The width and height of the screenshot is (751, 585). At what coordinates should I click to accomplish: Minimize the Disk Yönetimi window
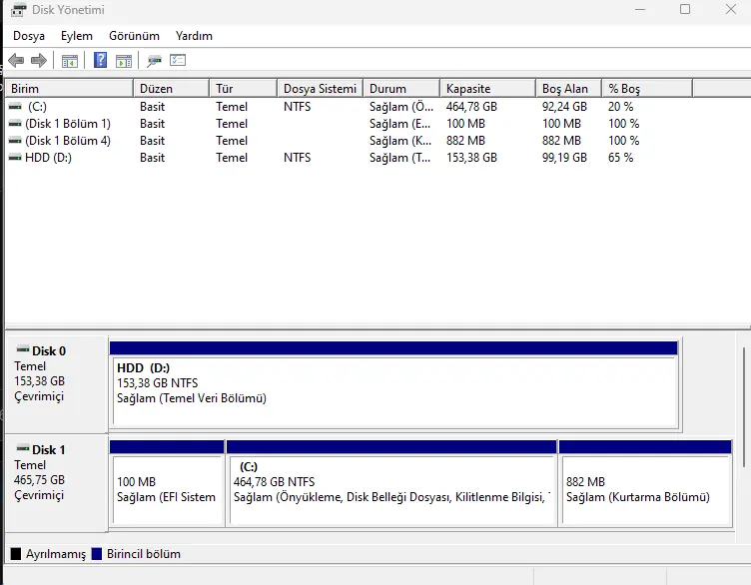pyautogui.click(x=640, y=10)
